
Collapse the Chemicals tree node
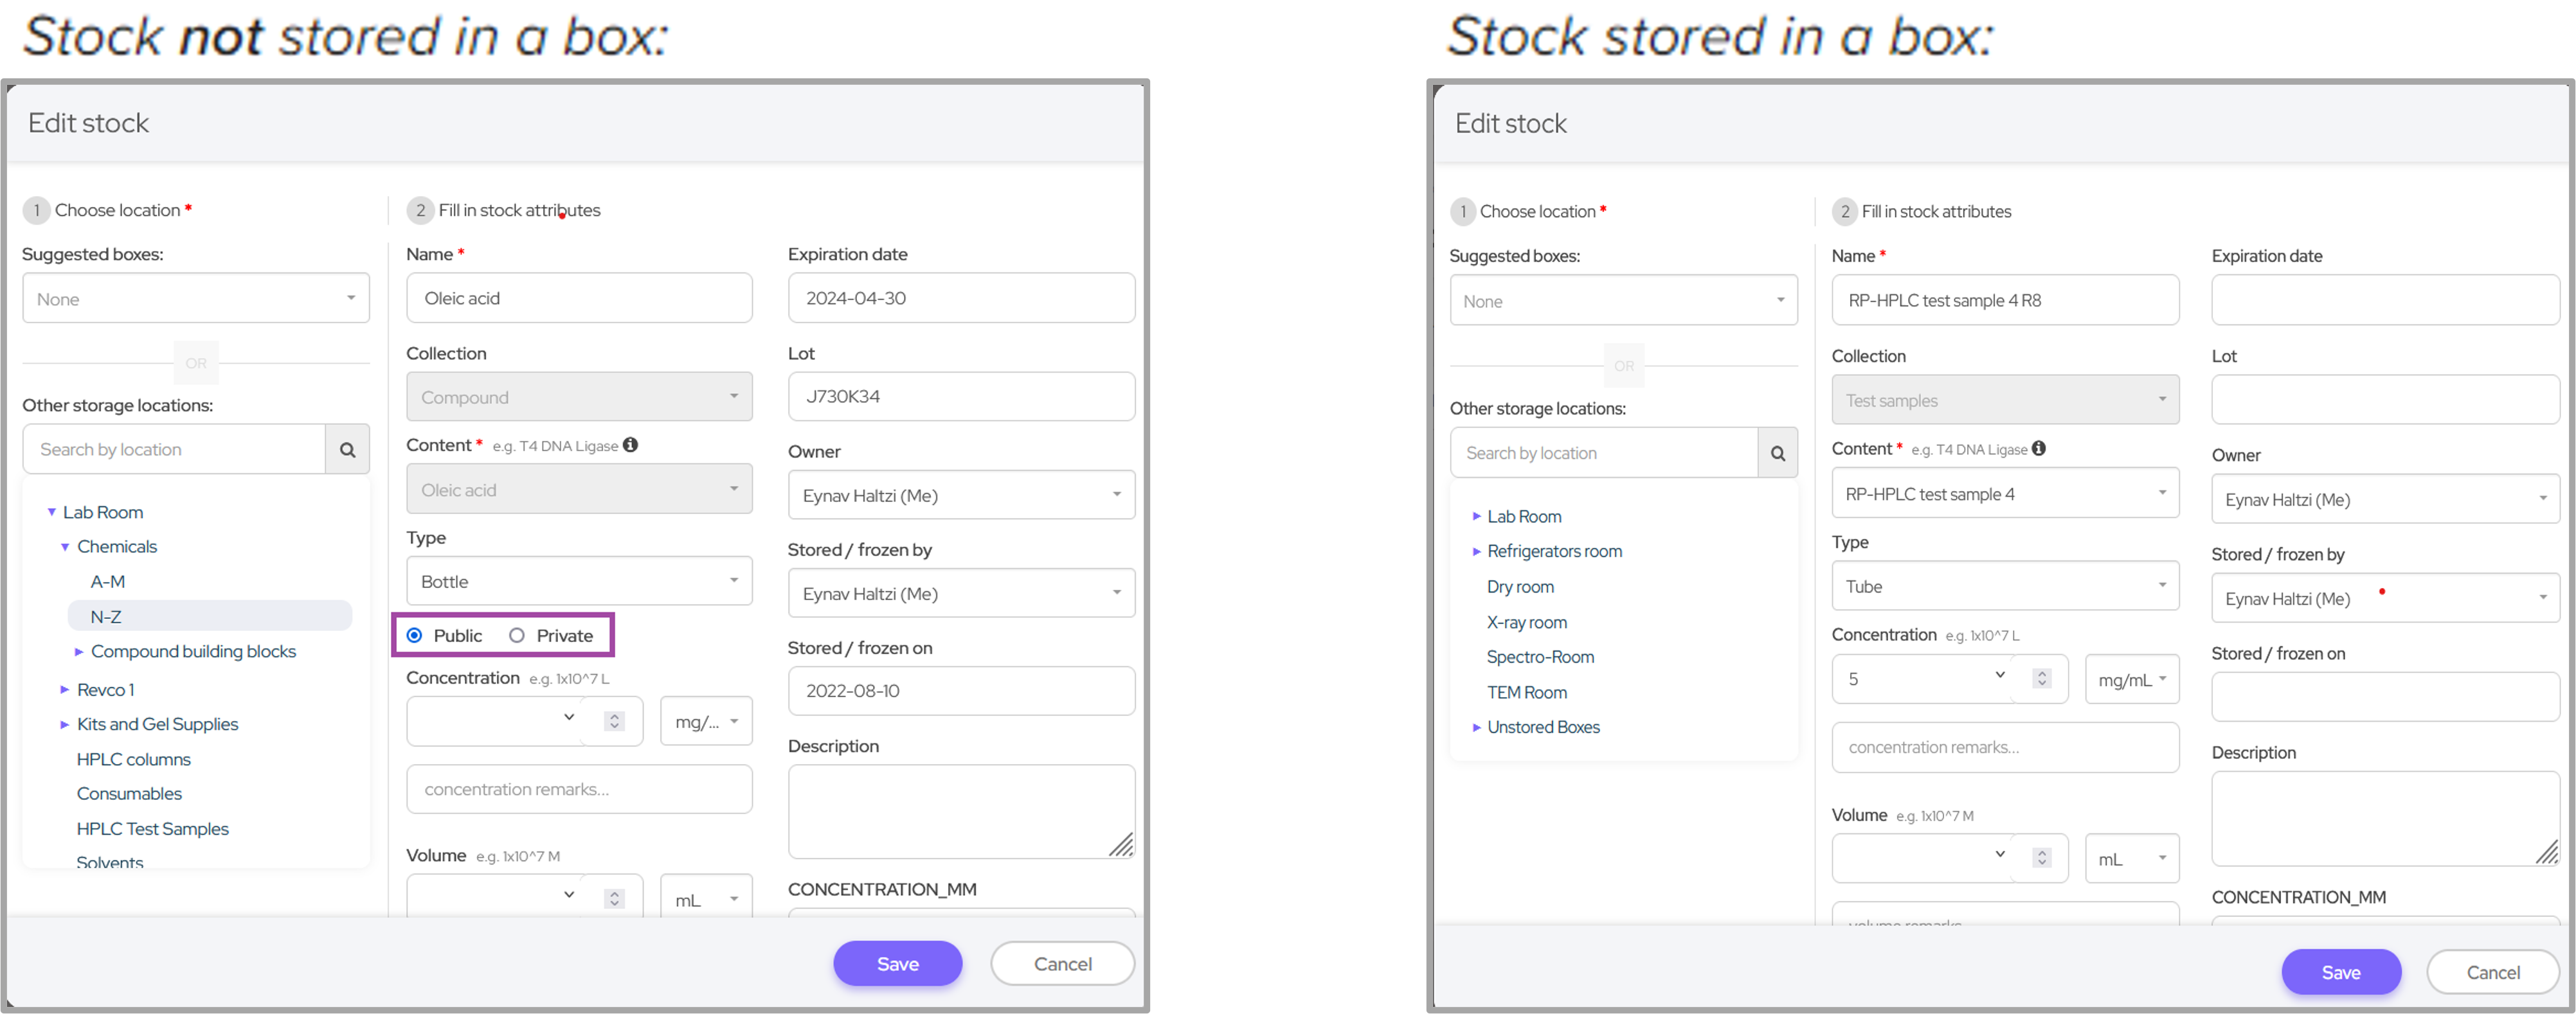pos(65,547)
